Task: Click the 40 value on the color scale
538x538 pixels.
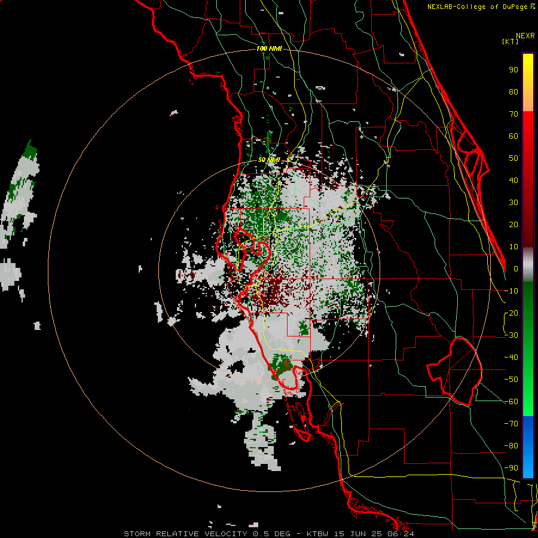Action: [513, 180]
